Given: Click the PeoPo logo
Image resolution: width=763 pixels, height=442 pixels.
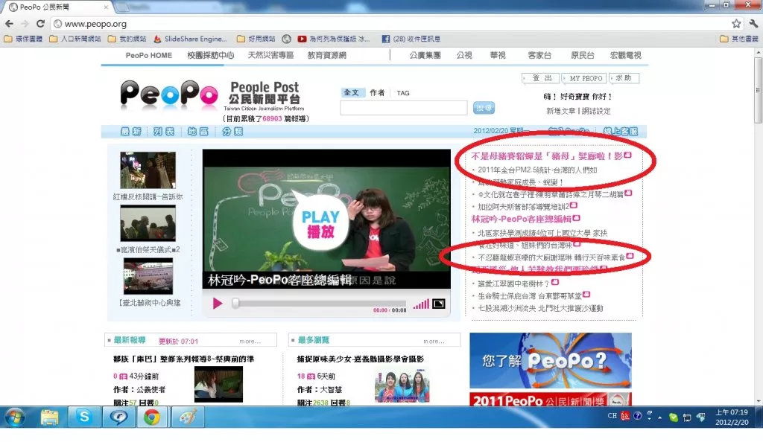Looking at the screenshot, I should [x=169, y=94].
